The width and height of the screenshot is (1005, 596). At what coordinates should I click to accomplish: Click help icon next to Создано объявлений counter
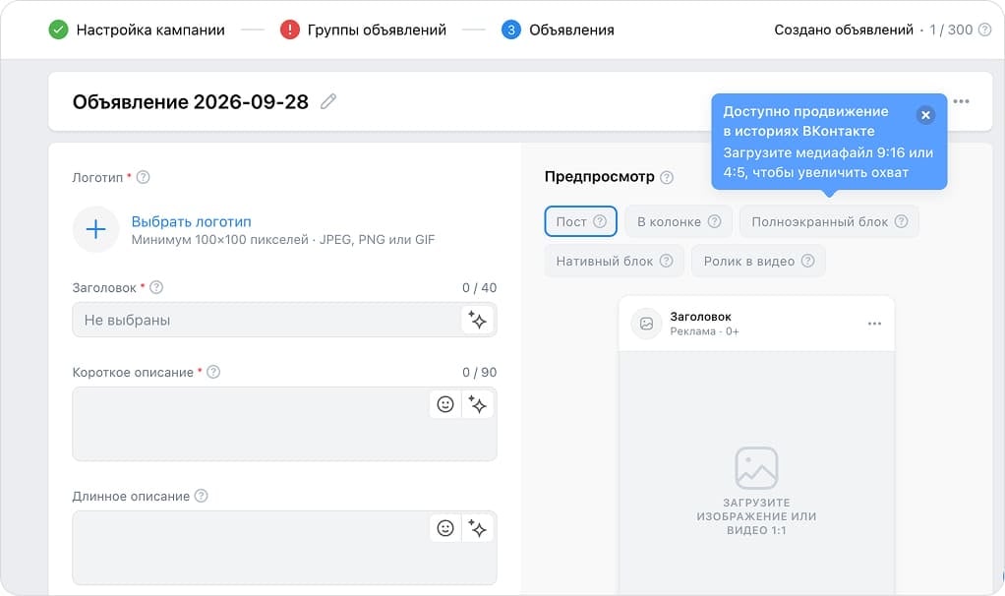[x=984, y=30]
